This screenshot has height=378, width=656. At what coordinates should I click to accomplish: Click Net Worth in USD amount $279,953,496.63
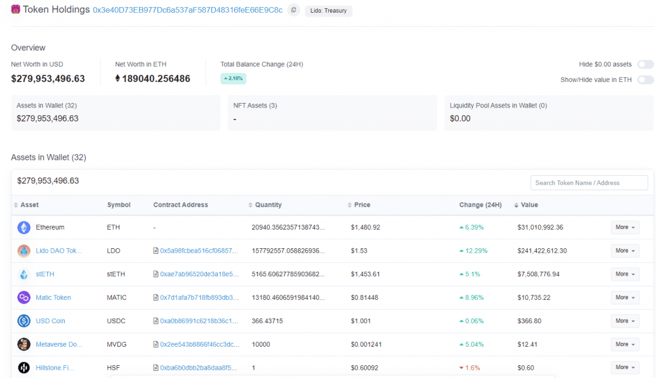click(x=48, y=79)
